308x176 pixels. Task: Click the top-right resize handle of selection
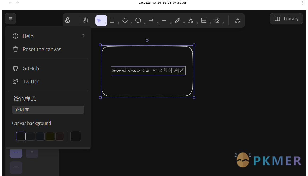[x=194, y=45]
